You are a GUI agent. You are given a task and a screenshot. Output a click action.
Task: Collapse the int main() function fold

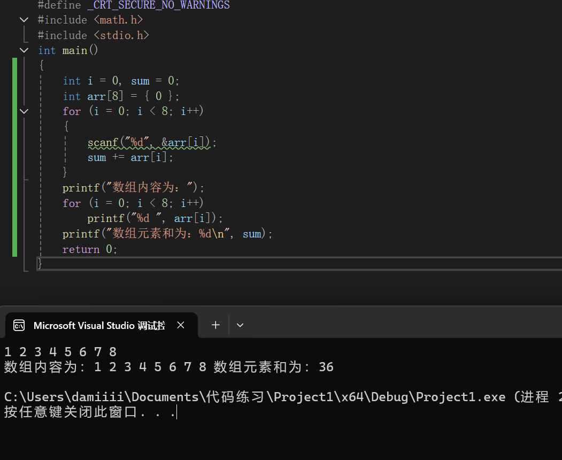24,50
